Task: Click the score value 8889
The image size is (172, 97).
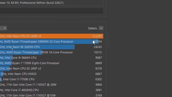Action: tap(99, 63)
